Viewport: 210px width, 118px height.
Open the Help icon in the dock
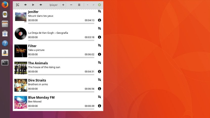click(x=5, y=43)
